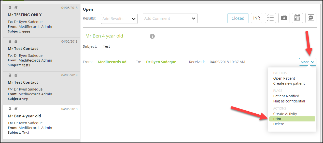Screen dimensions: 323x143
Task: Open the Mr Ben 4 year old link
Action: pyautogui.click(x=104, y=36)
